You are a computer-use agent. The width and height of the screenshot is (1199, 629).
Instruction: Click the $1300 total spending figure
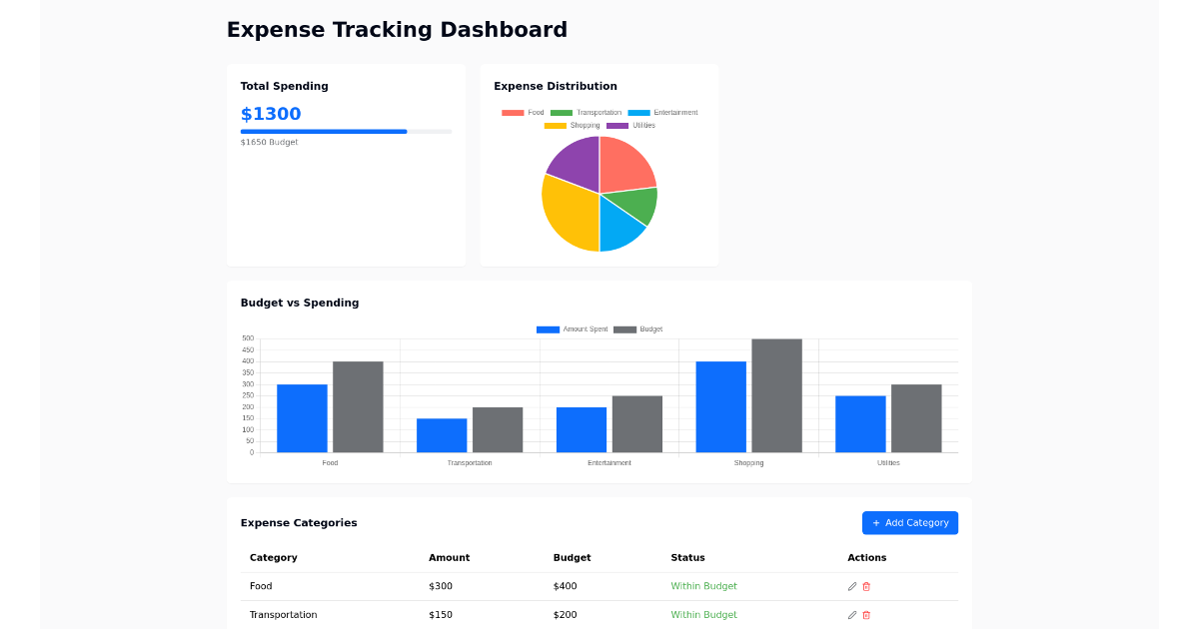(x=271, y=114)
